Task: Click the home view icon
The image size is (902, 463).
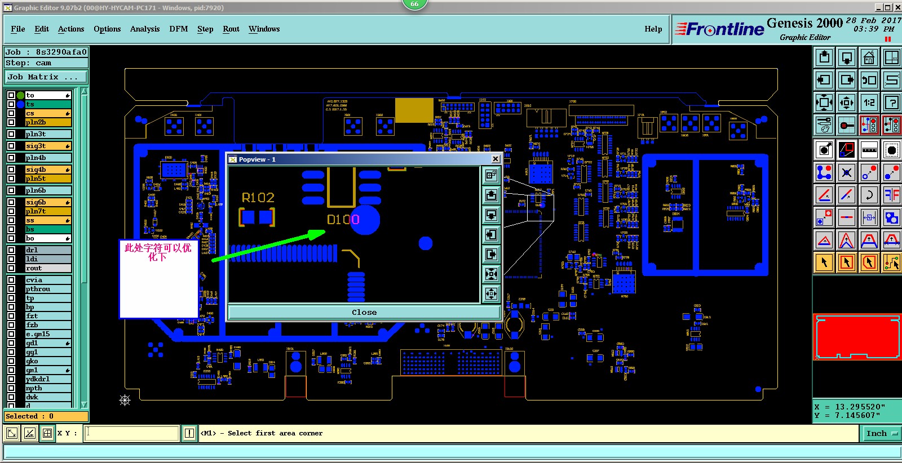Action: coord(869,57)
